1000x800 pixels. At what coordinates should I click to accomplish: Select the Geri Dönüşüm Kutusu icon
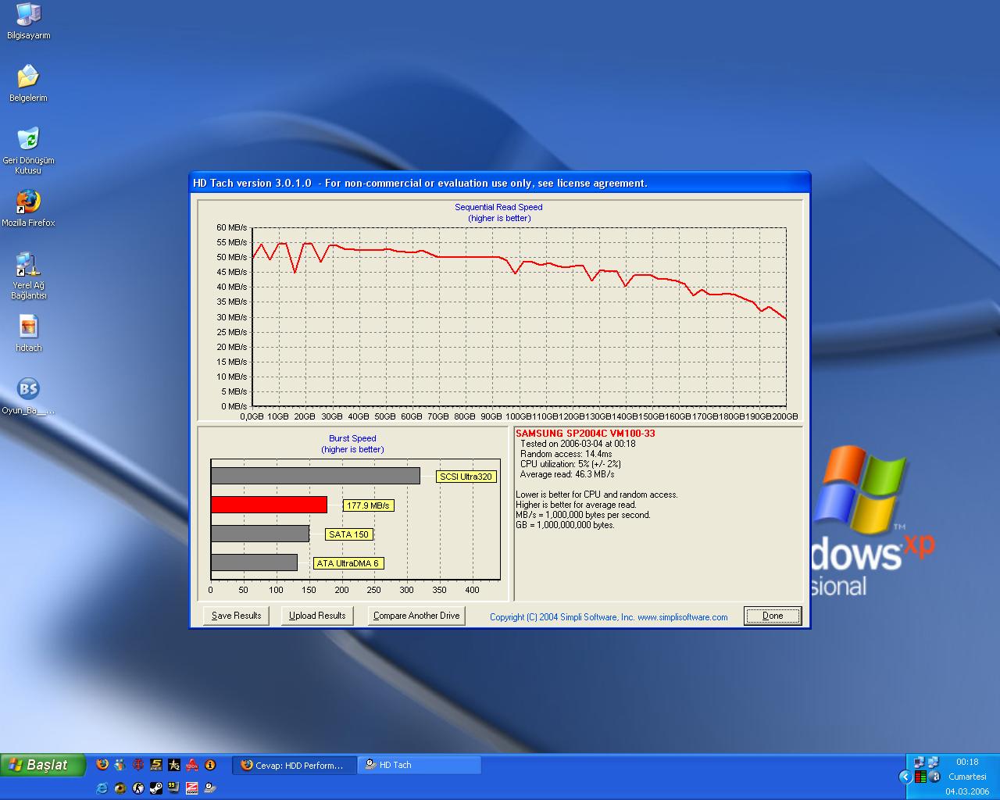click(x=28, y=151)
